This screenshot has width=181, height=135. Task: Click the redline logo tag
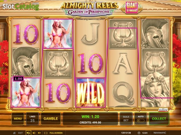[x=163, y=110]
